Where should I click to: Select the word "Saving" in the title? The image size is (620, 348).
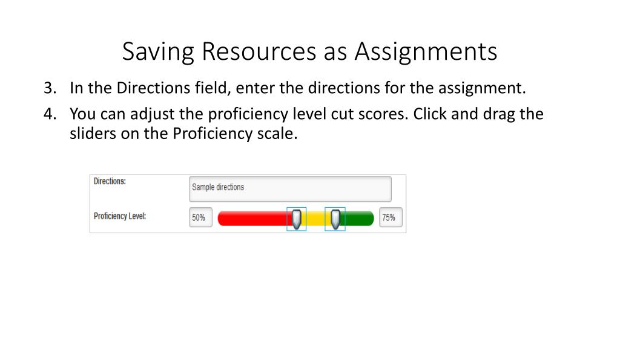click(x=158, y=52)
